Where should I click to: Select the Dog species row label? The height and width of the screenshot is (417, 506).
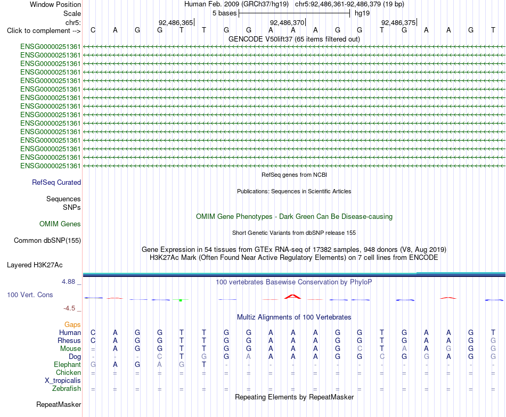[75, 357]
